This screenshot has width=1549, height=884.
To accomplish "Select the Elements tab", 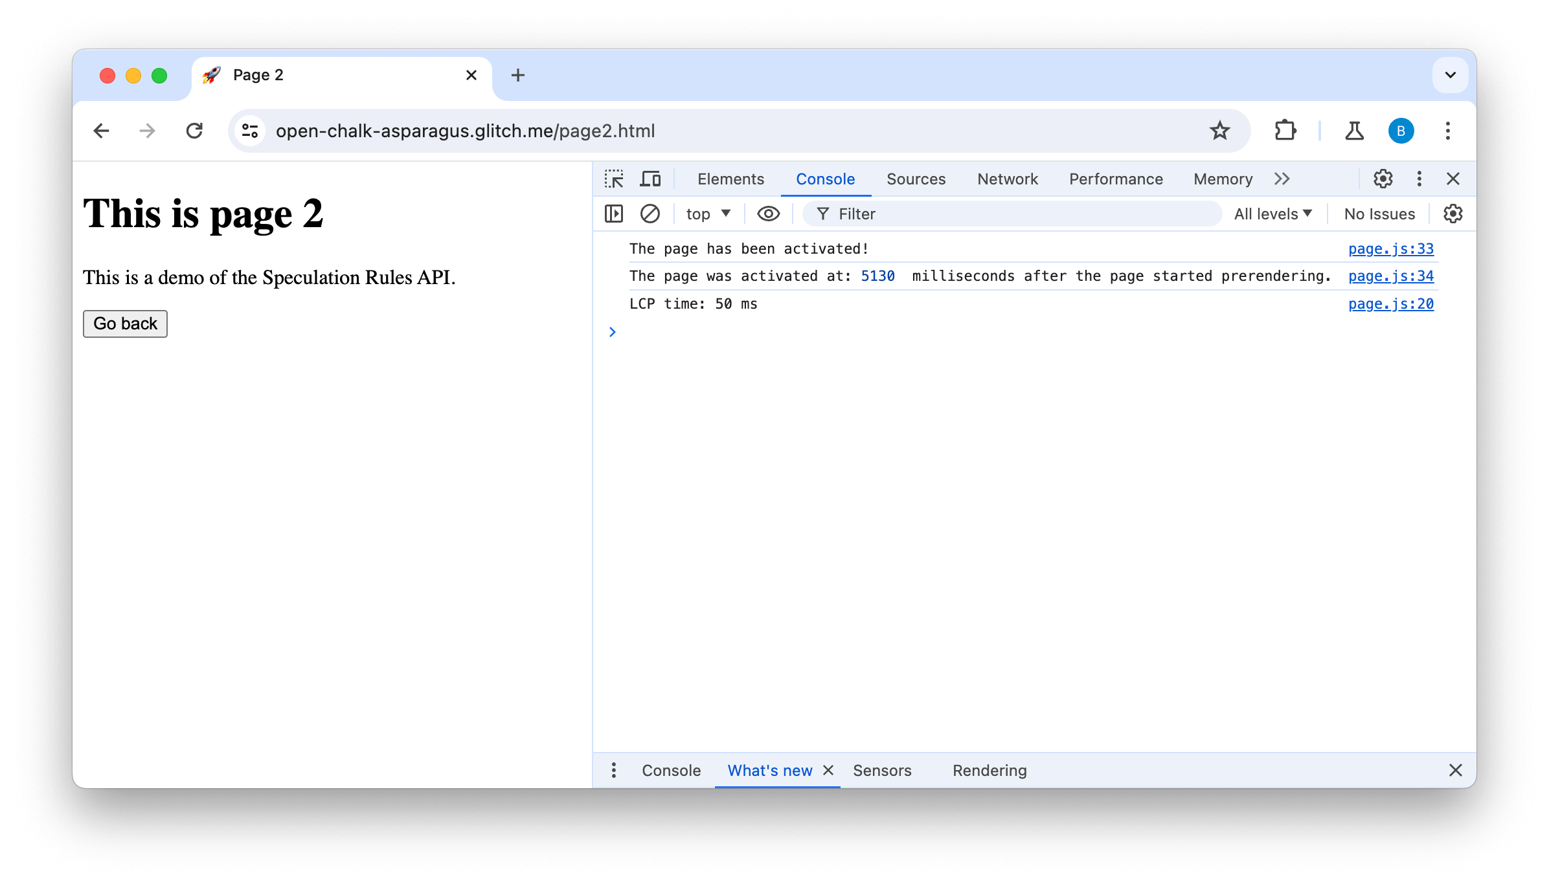I will 731,178.
